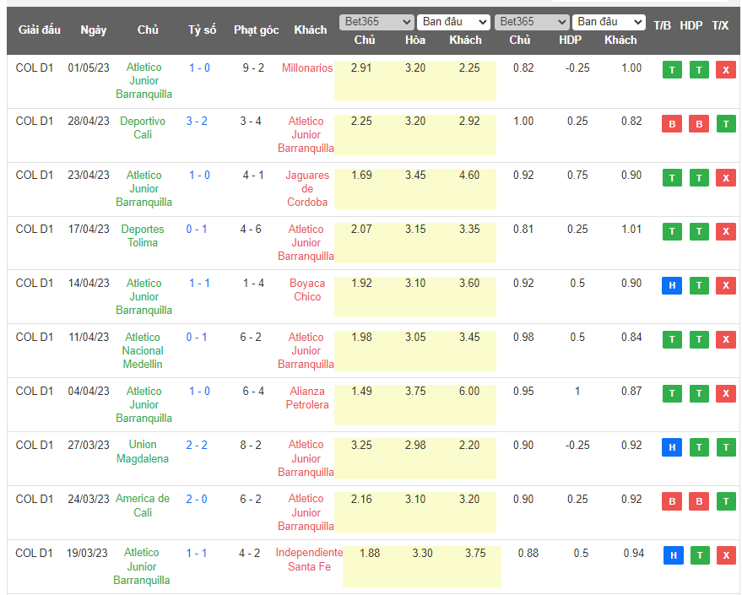The width and height of the screenshot is (742, 595).
Task: Open Ban đầu dropdown above Hòa/Khách odds columns
Action: pos(454,22)
